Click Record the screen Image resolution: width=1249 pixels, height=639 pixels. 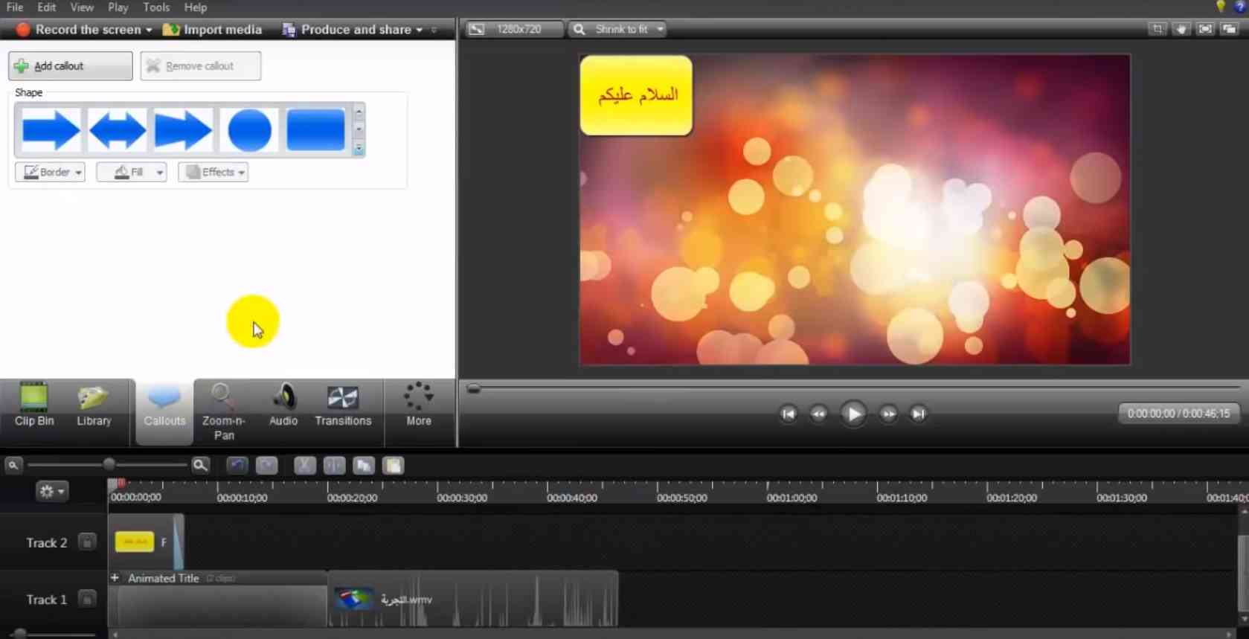(x=84, y=30)
